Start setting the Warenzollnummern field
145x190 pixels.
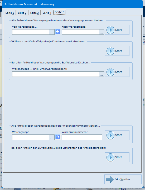click(117, 135)
